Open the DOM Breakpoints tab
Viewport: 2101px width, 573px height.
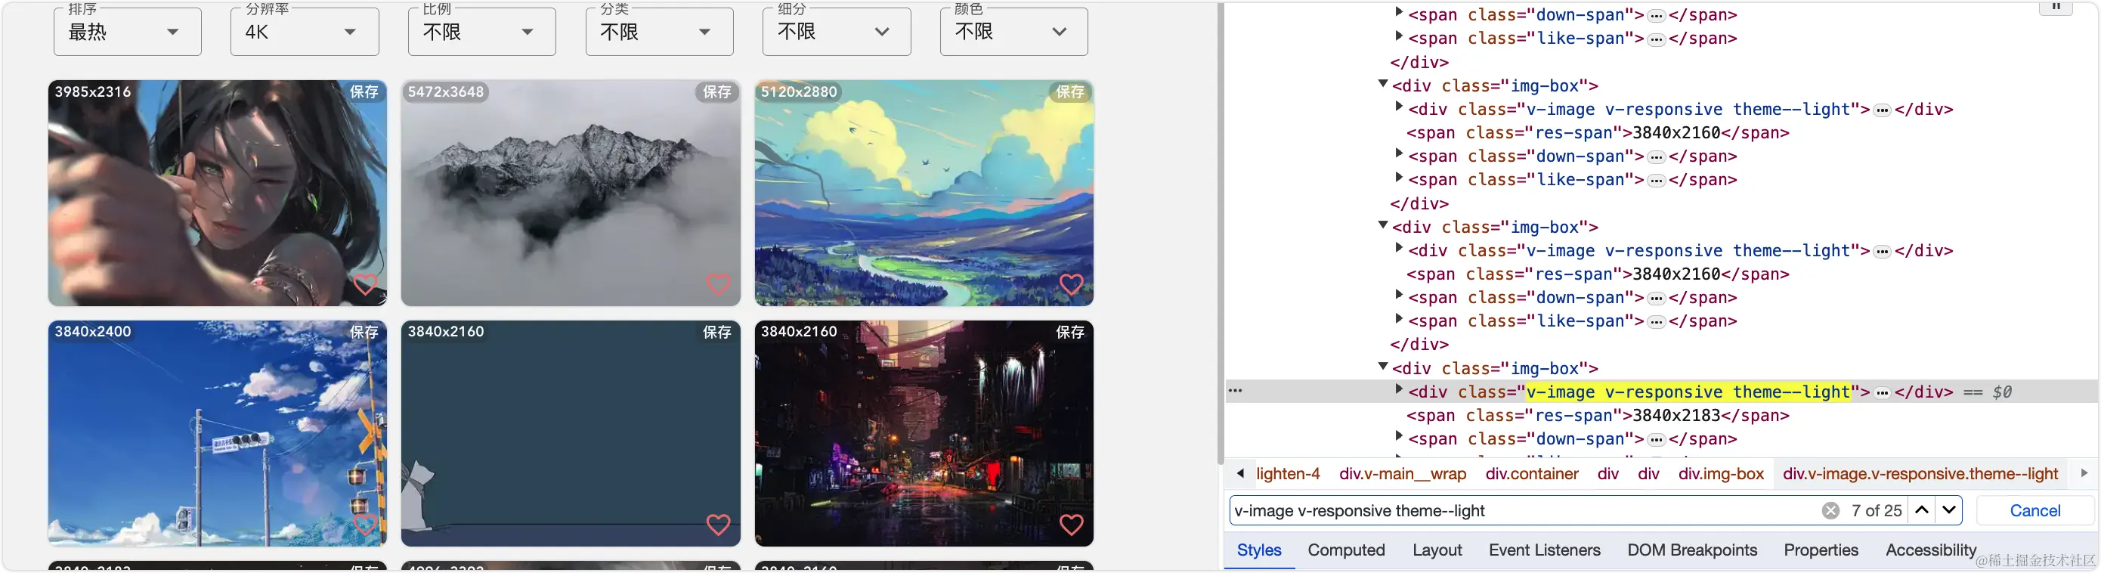coord(1691,550)
